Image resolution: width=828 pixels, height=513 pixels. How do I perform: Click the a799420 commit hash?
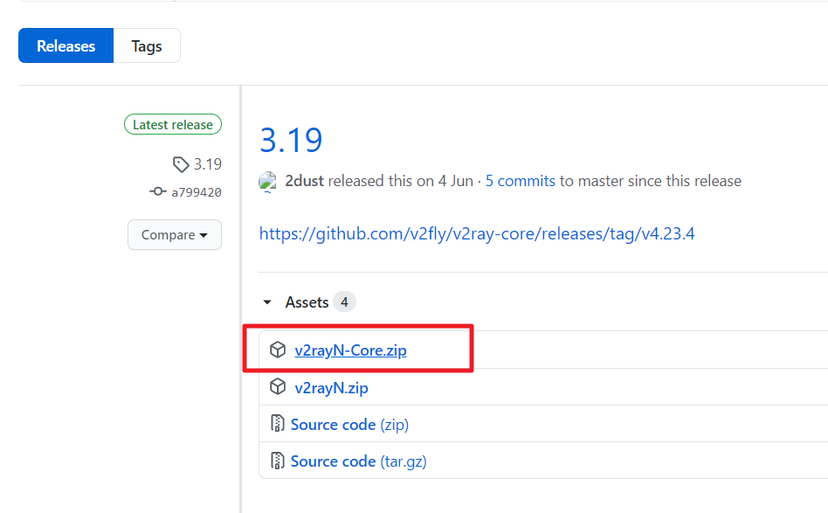point(196,191)
